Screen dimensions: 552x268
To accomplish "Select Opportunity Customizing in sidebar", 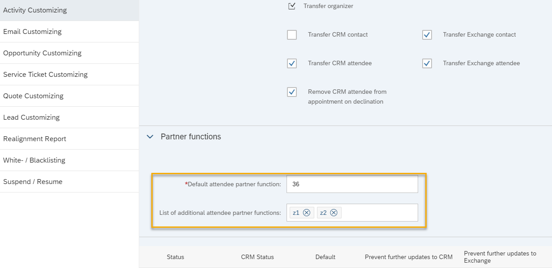I will (42, 53).
